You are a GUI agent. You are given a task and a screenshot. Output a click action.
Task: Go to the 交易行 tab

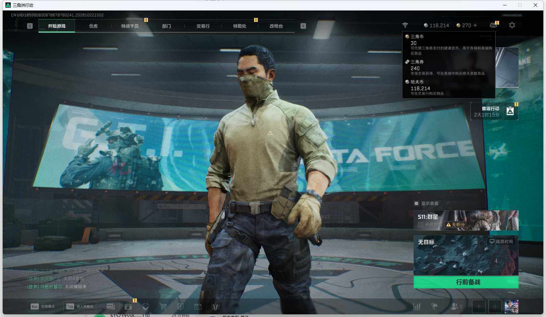(203, 26)
